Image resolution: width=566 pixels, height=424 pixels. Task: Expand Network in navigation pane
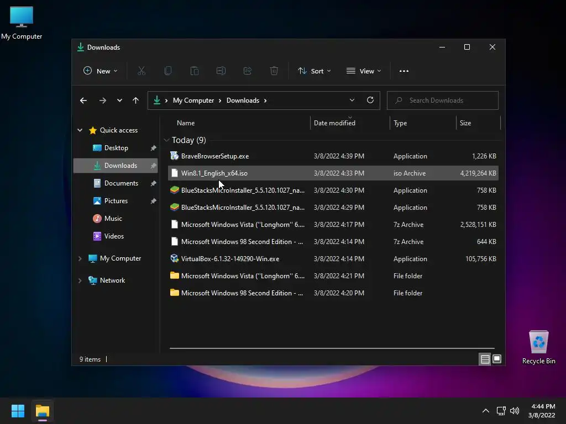tap(80, 280)
